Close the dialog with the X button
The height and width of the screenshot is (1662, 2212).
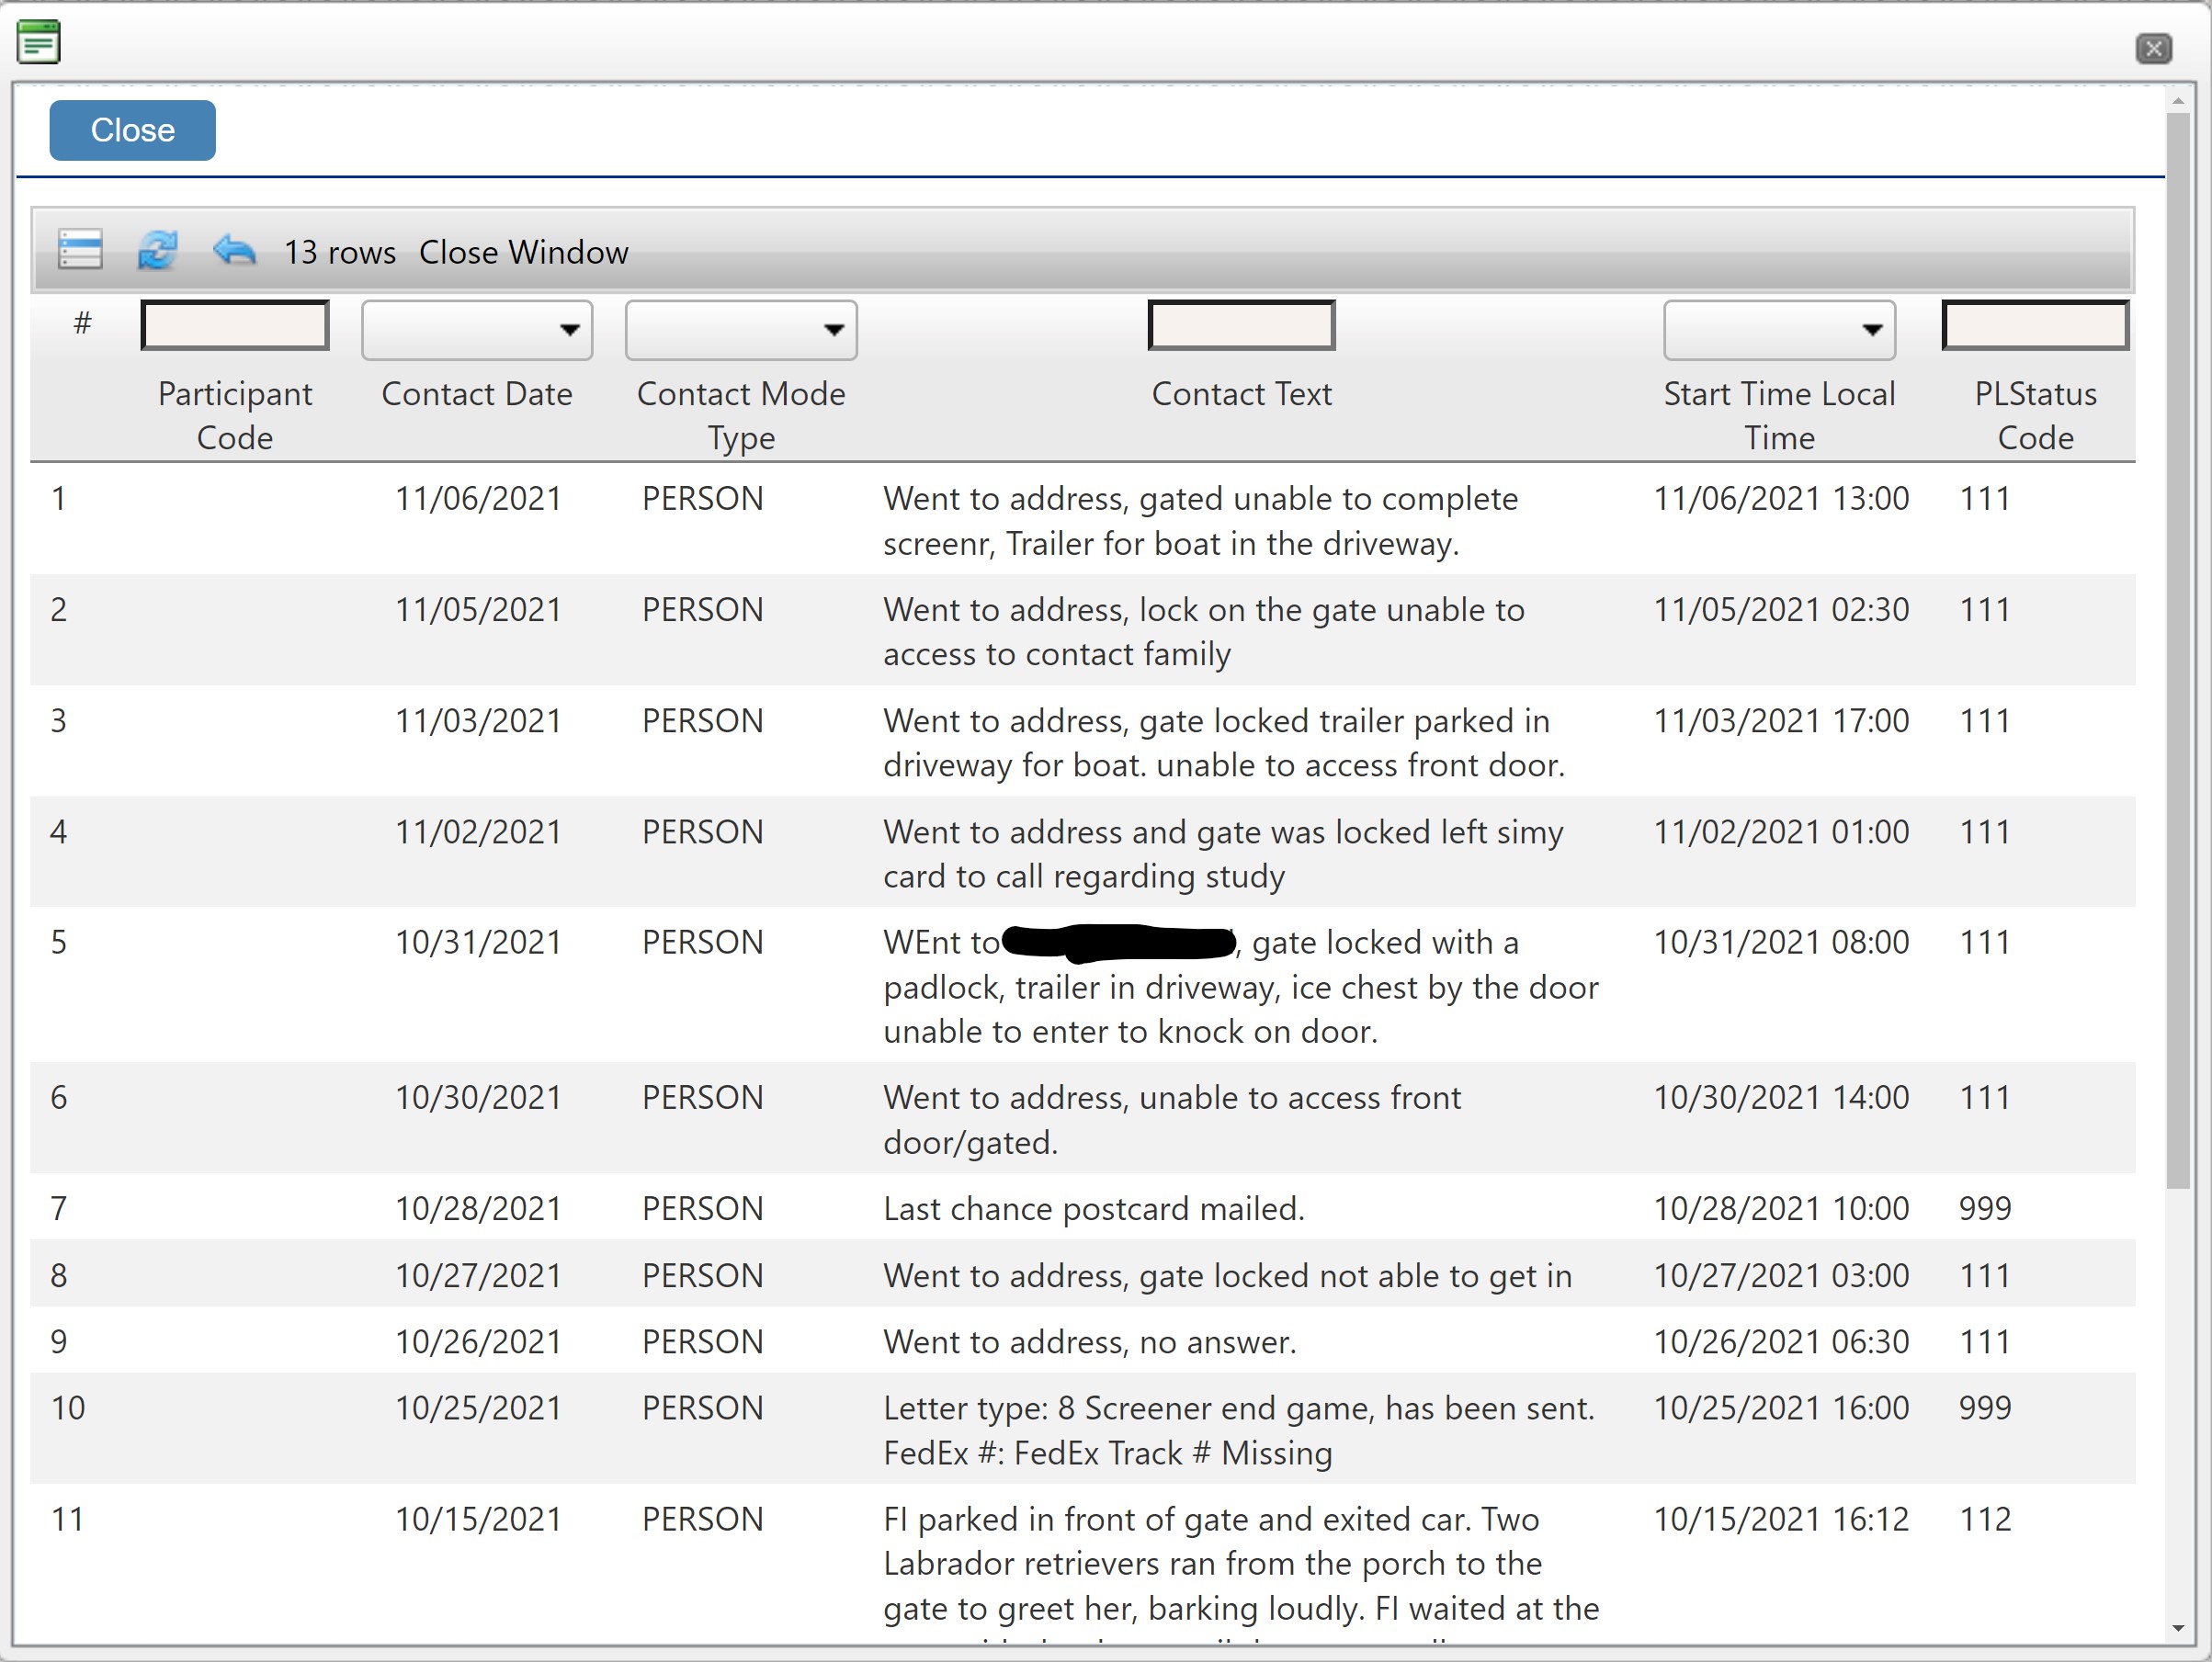[2153, 48]
